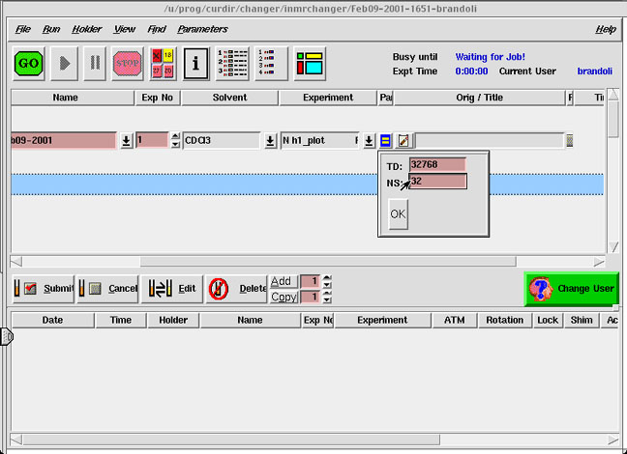The image size is (627, 454).
Task: Open the Name field dropdown arrow
Action: [126, 141]
